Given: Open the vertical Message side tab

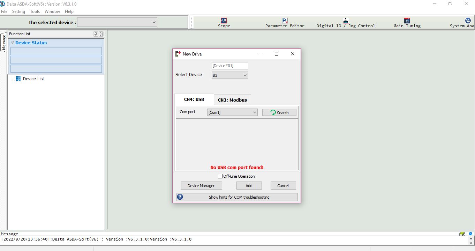Looking at the screenshot, I should pyautogui.click(x=4, y=42).
